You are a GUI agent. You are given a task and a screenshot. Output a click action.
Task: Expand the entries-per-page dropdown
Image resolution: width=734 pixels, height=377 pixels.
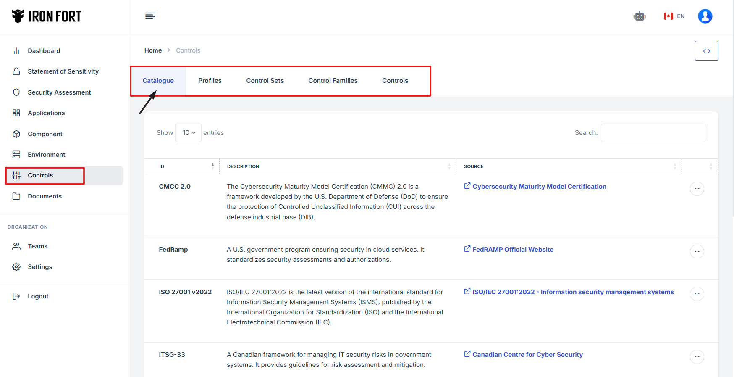click(x=188, y=133)
